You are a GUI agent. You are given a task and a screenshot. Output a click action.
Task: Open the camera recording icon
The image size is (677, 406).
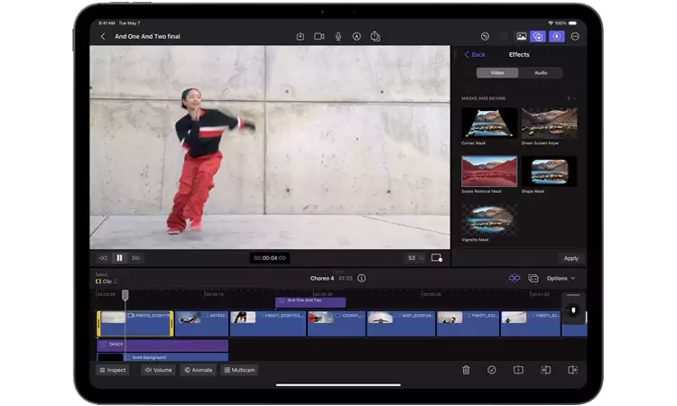tap(319, 37)
